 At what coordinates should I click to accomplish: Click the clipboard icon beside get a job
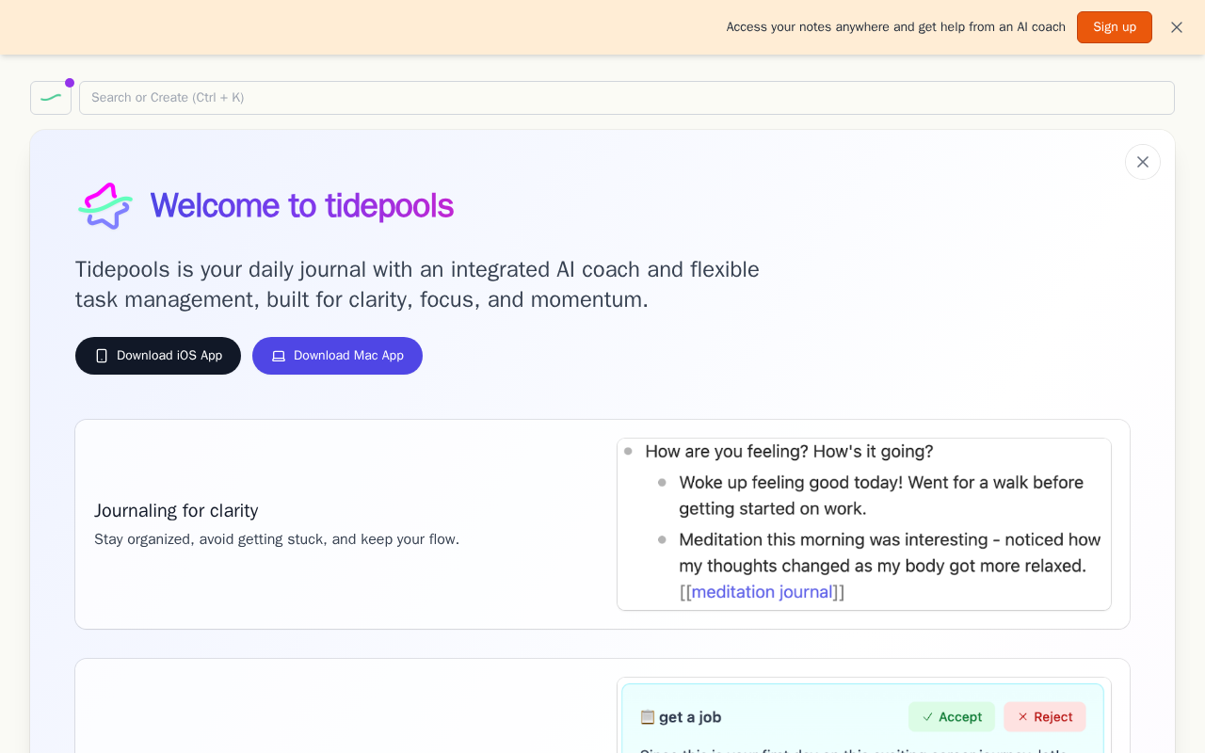click(648, 717)
